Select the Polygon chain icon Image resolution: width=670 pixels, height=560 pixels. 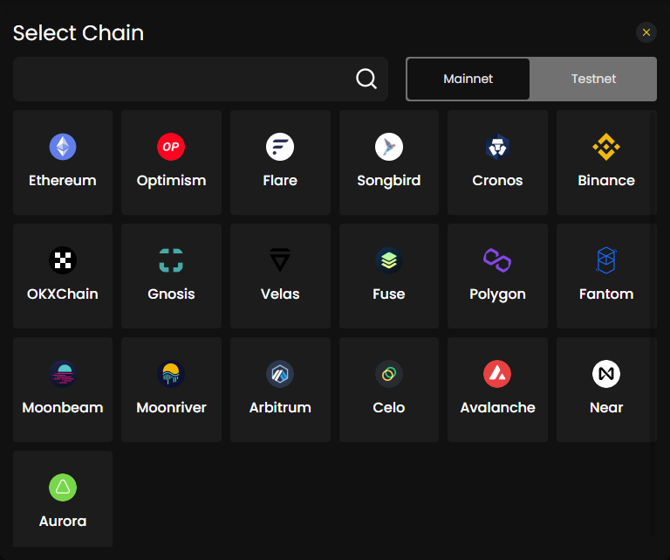497,260
